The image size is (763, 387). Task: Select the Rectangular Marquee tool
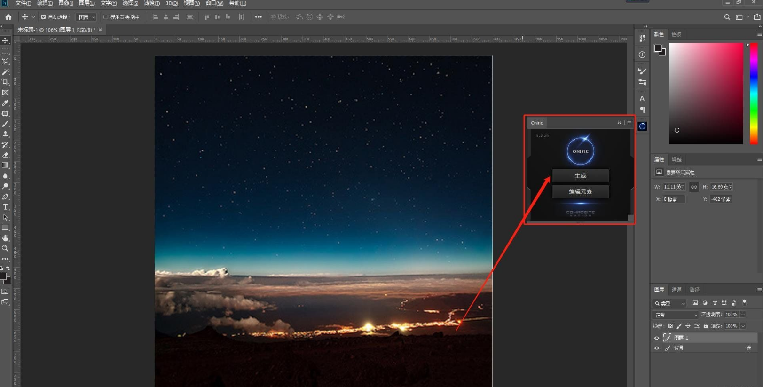(x=5, y=51)
